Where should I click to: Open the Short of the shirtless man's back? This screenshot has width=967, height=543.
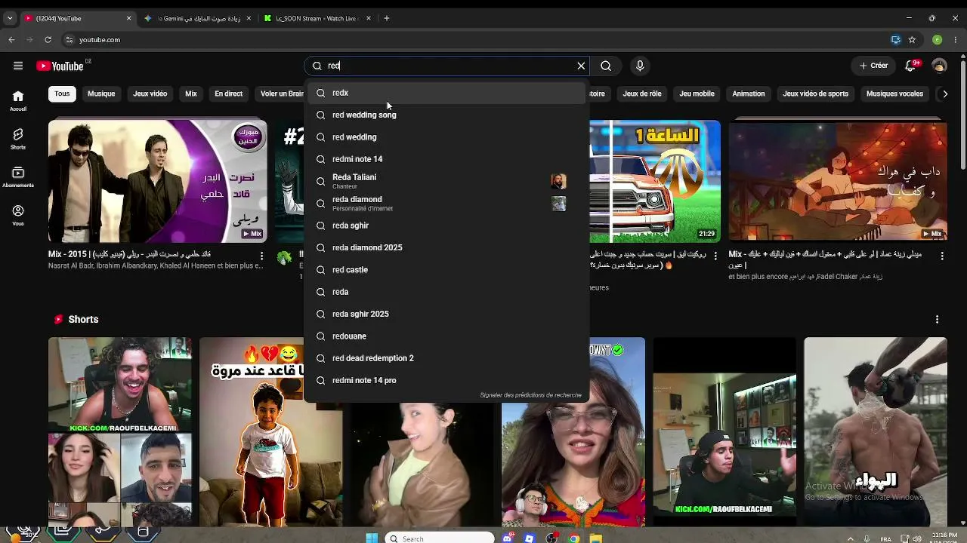[x=875, y=431]
